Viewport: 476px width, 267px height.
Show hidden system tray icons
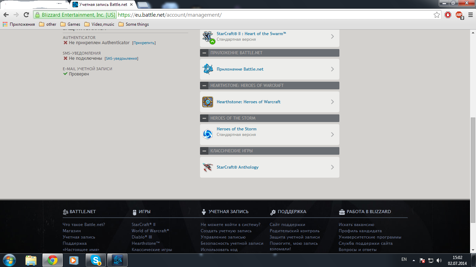414,260
